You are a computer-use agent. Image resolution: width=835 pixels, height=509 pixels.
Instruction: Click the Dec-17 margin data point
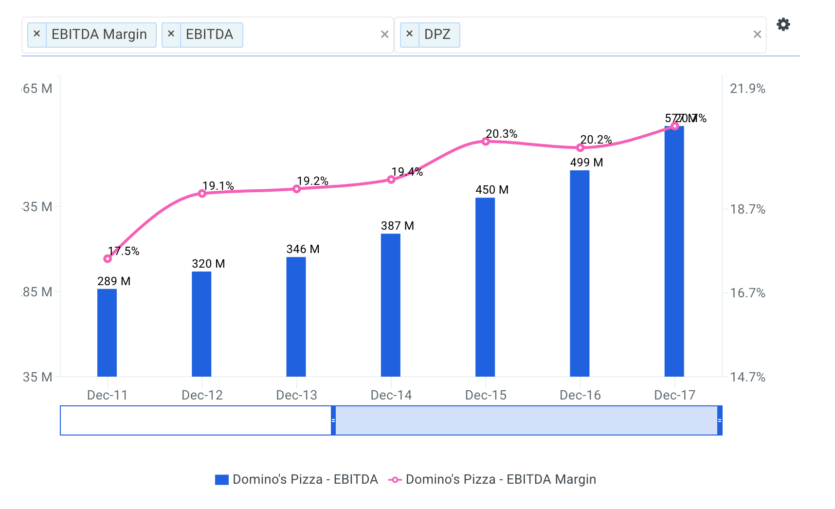click(675, 127)
